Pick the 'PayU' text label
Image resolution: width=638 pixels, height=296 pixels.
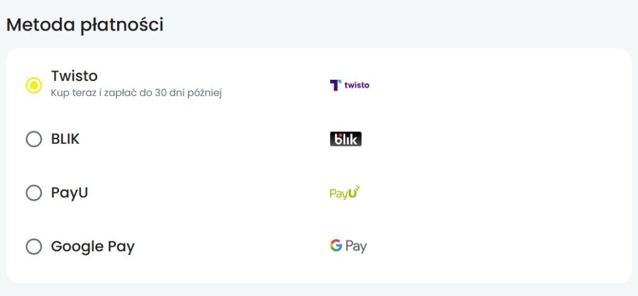point(69,193)
